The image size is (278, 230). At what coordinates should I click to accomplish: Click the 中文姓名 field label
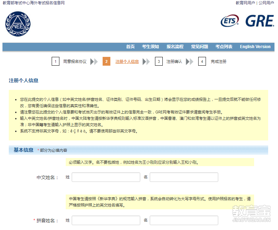coord(47,177)
